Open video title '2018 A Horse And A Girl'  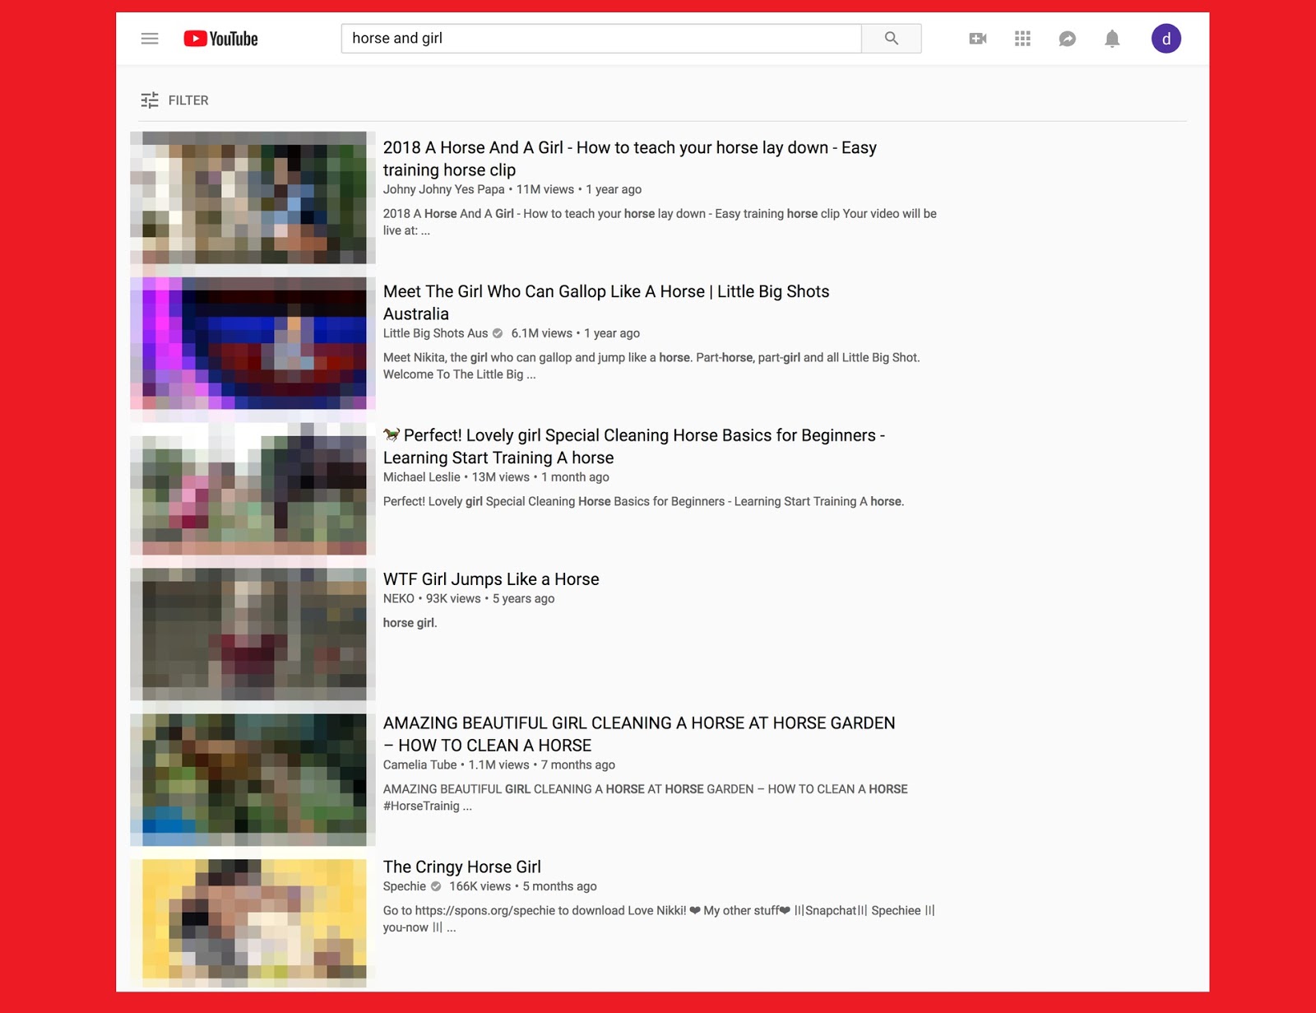630,159
